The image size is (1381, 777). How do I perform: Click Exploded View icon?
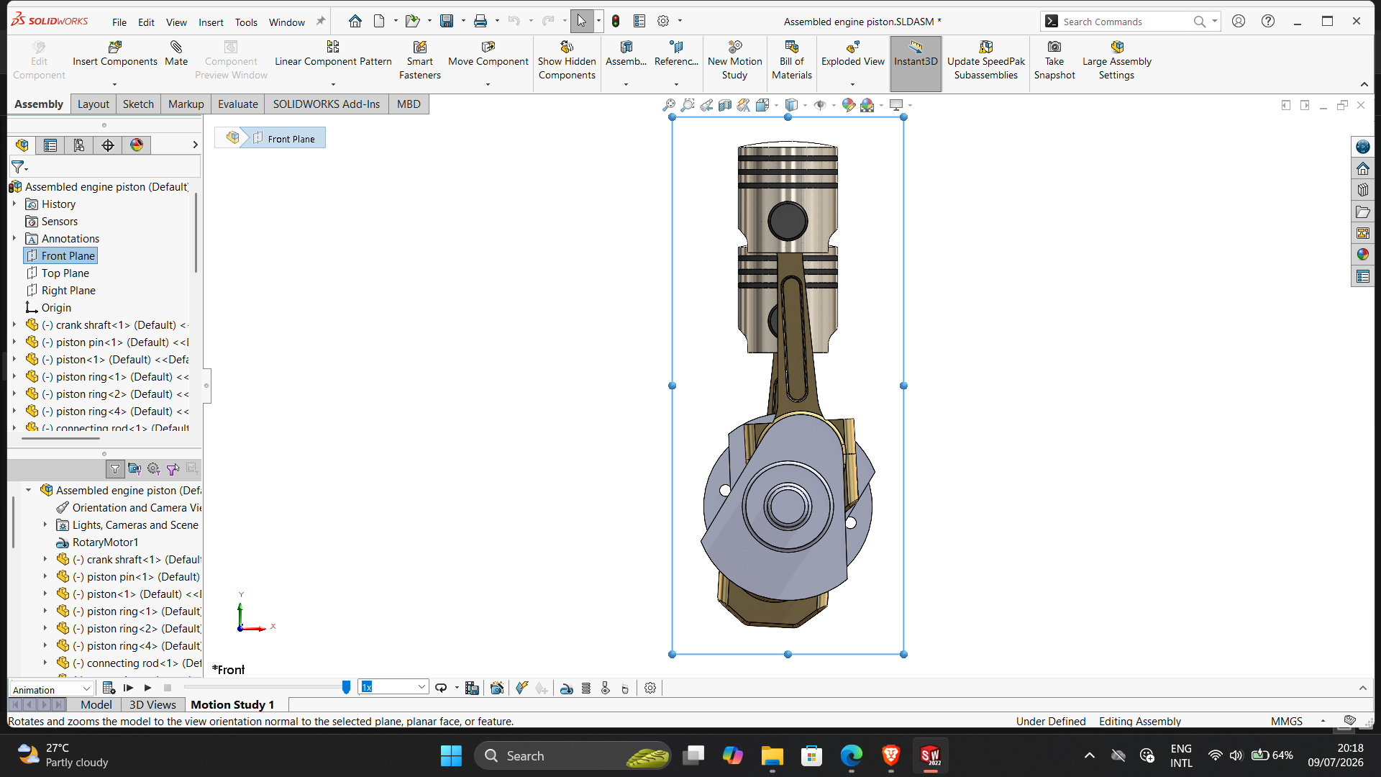853,47
